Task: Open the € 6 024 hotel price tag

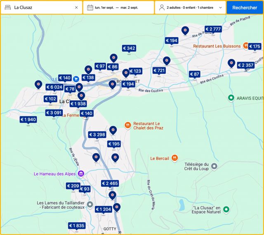Action: (x=54, y=87)
